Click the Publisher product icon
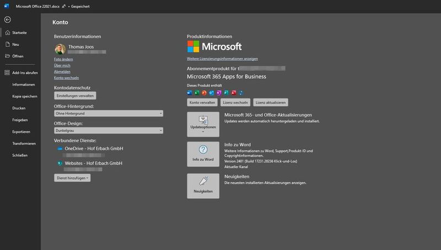This screenshot has width=441, height=250. 226,93
